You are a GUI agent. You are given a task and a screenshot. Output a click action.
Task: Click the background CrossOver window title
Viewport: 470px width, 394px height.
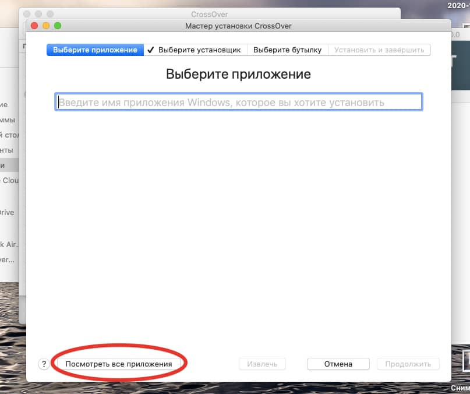click(x=209, y=14)
